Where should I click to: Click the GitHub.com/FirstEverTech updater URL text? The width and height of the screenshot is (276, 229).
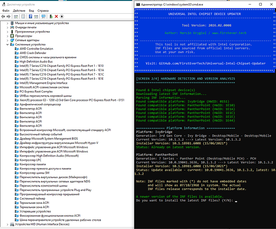pyautogui.click(x=212, y=63)
